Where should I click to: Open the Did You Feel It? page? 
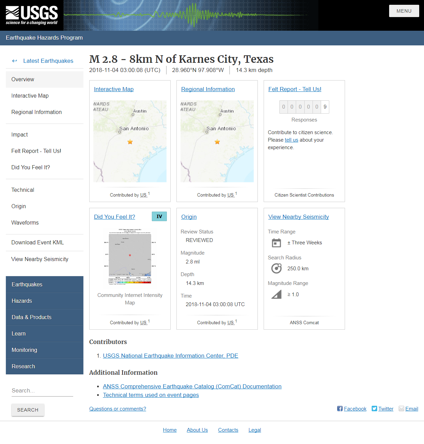click(x=114, y=217)
